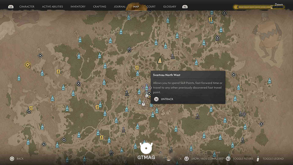Click the tooltip description about Skill Points
Screen dimensions: 293x165
(188, 87)
